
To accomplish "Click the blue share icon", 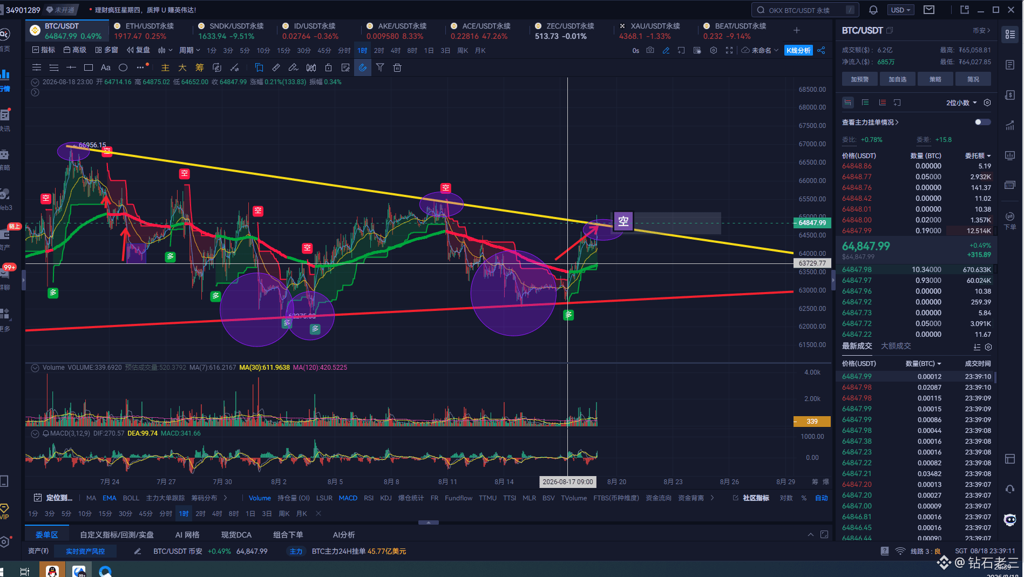I will tap(821, 50).
